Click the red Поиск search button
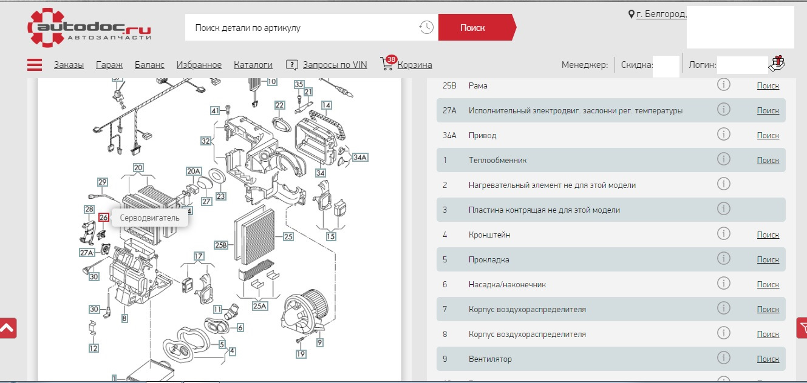 click(x=477, y=27)
